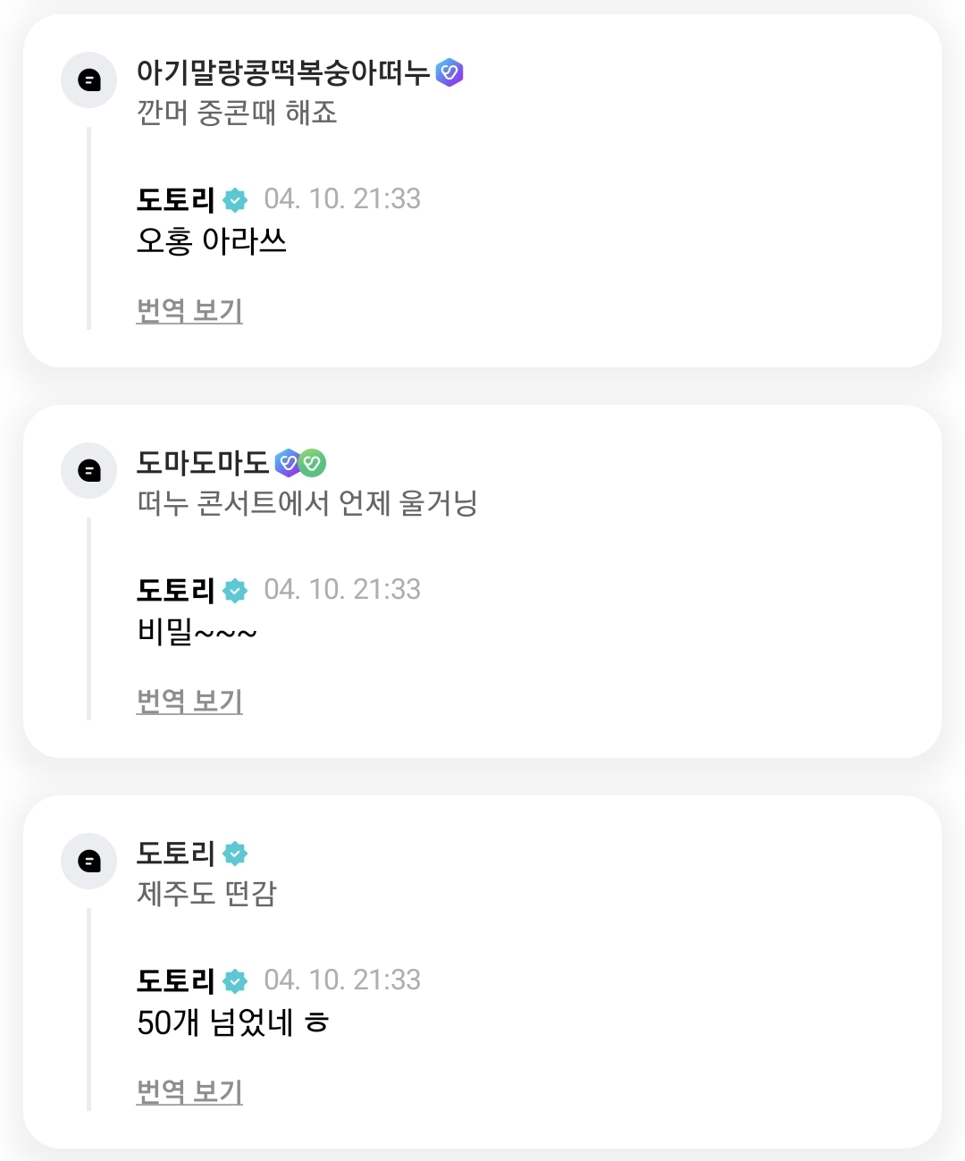Open translation under 오홍 아라쓰 reply
The width and height of the screenshot is (965, 1161).
189,311
